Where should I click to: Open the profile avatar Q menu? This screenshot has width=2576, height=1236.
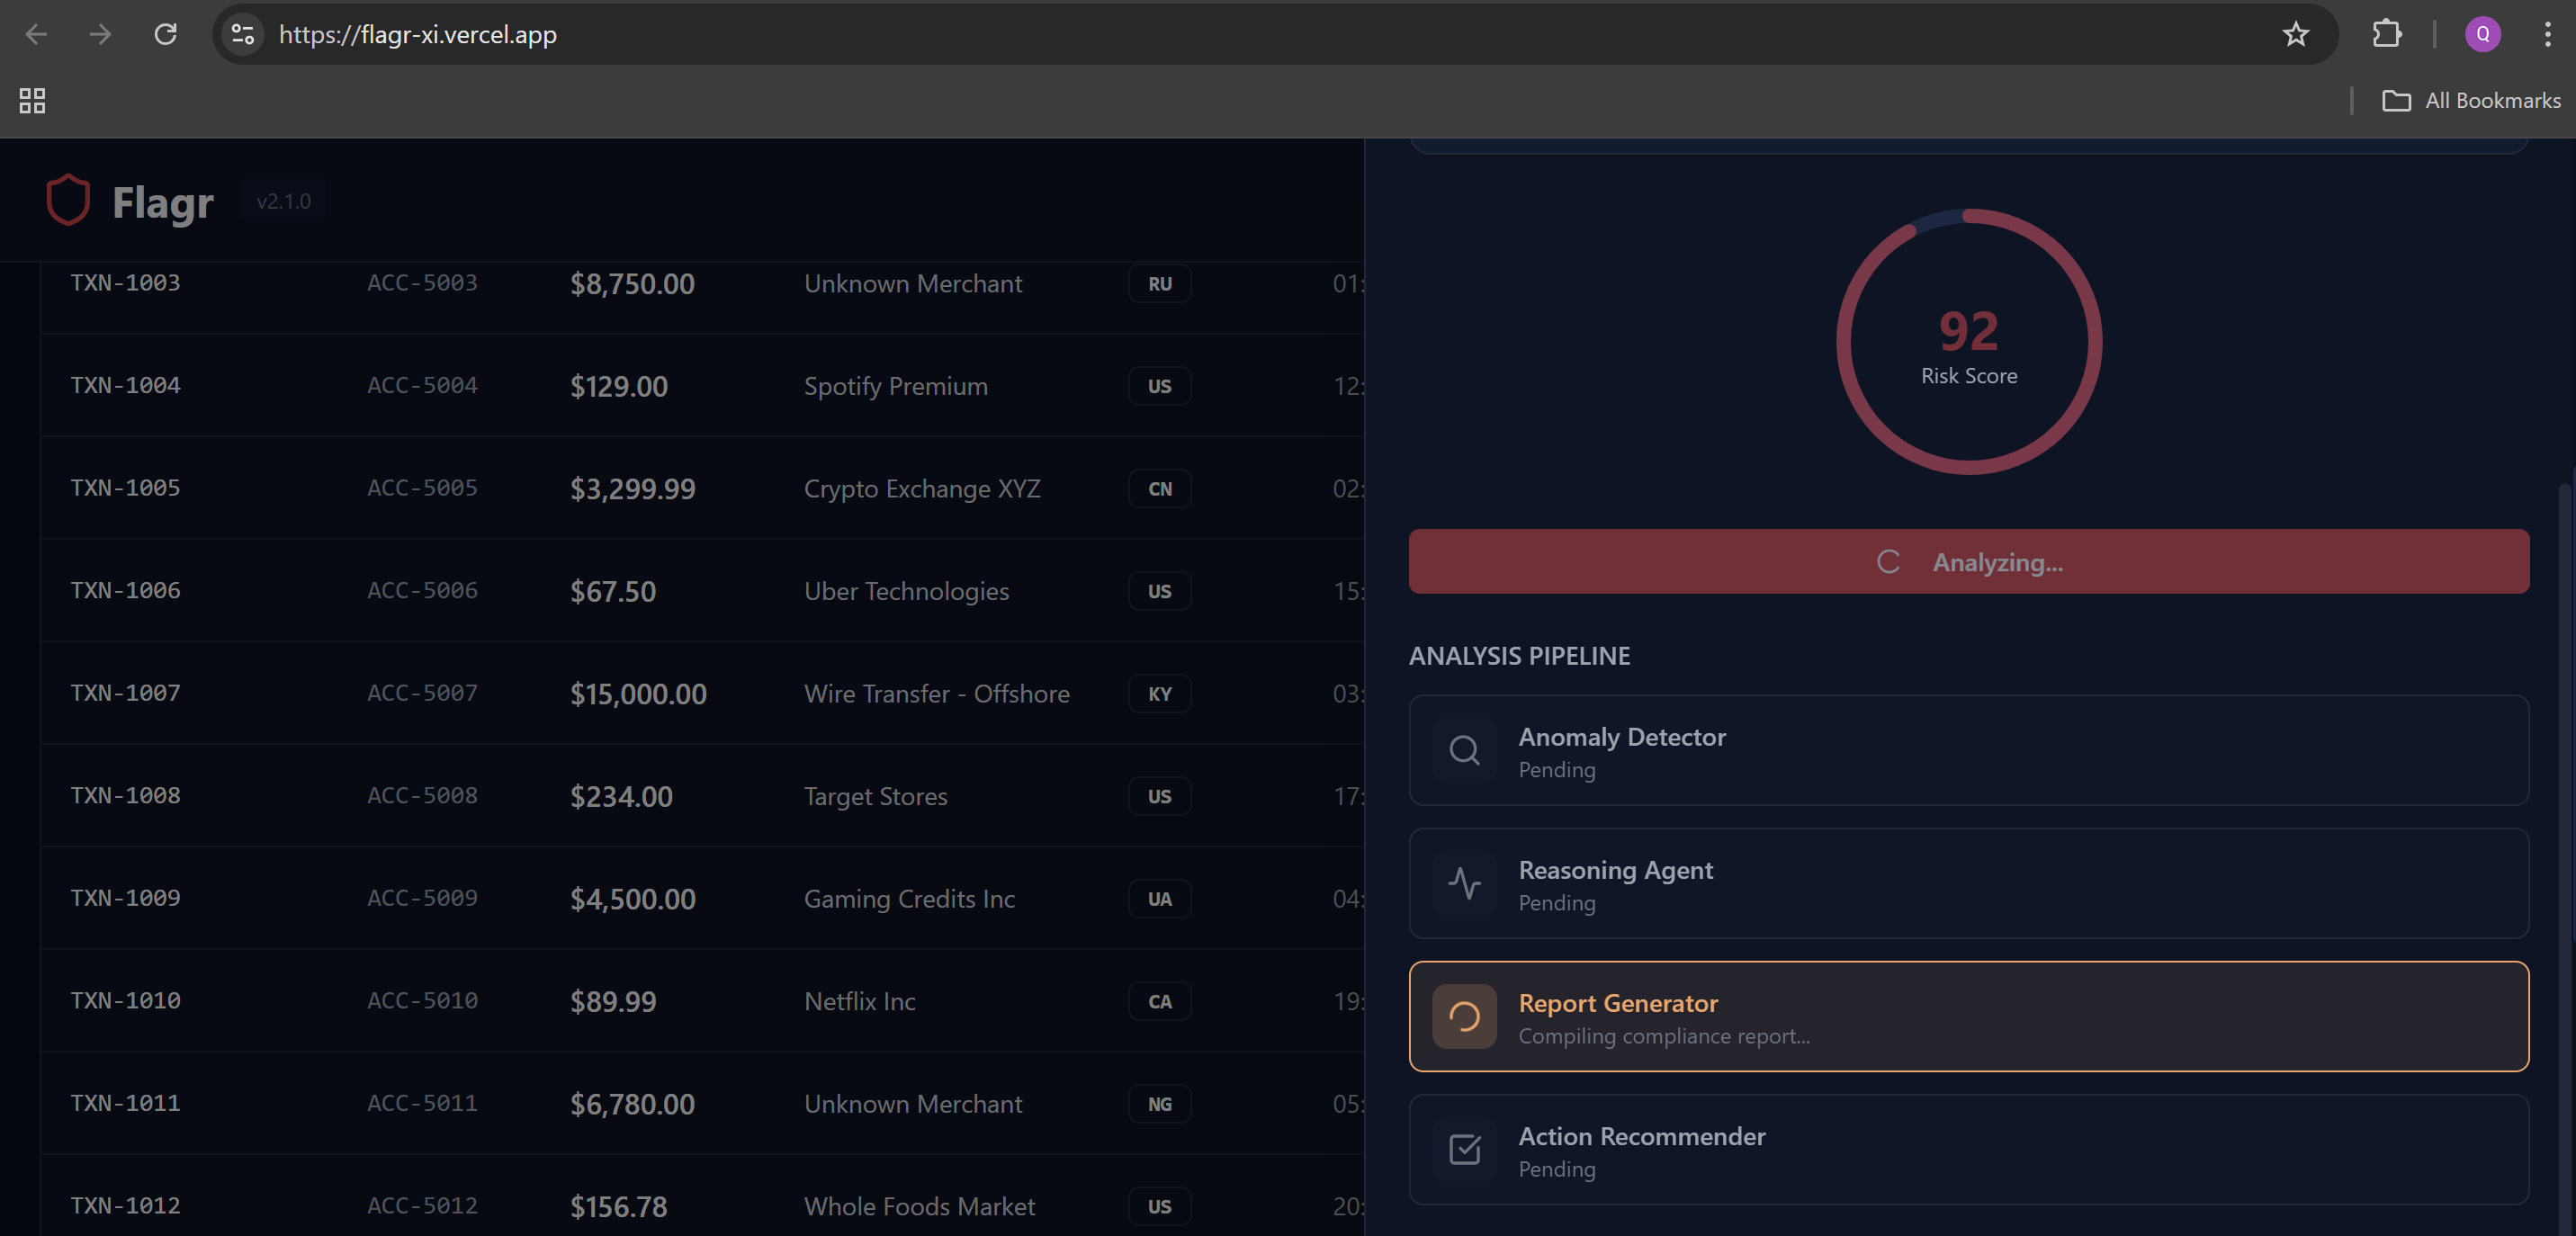click(2482, 34)
